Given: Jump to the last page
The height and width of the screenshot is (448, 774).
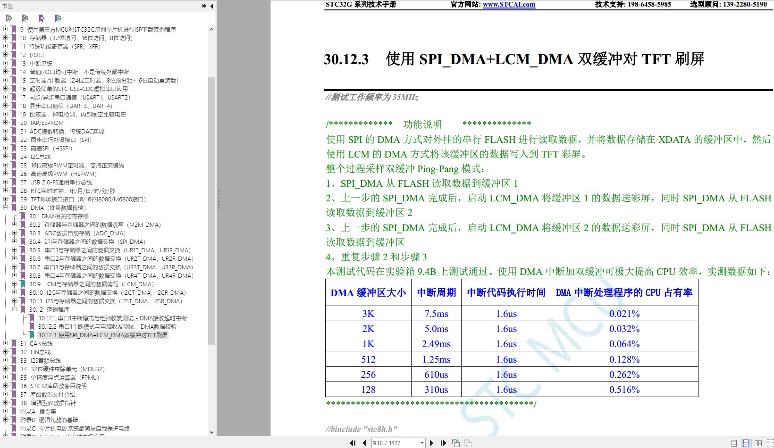Looking at the screenshot, I should [443, 443].
